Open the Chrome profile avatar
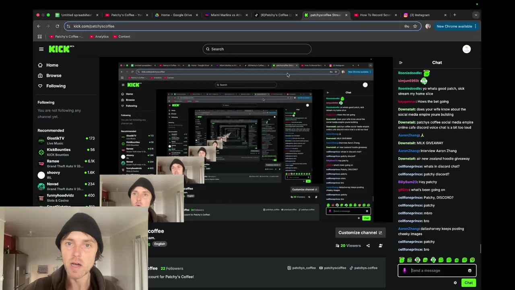The height and width of the screenshot is (290, 515). pyautogui.click(x=428, y=26)
